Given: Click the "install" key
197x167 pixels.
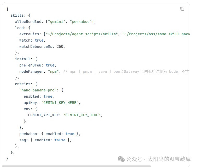Looking at the screenshot, I should coord(22,59).
